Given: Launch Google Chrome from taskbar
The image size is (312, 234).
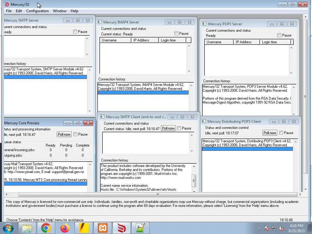Looking at the screenshot, I should pos(46,228).
